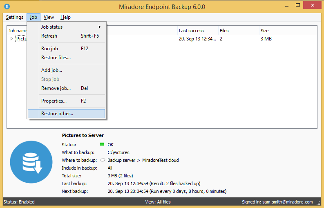Choose Remove job... from the menu
This screenshot has width=324, height=208.
66,88
